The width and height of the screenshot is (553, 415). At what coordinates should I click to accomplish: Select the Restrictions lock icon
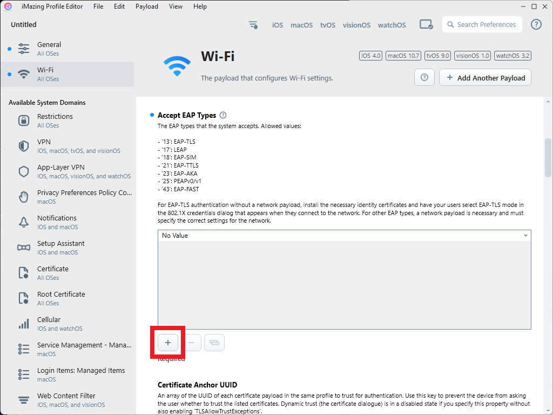point(24,121)
